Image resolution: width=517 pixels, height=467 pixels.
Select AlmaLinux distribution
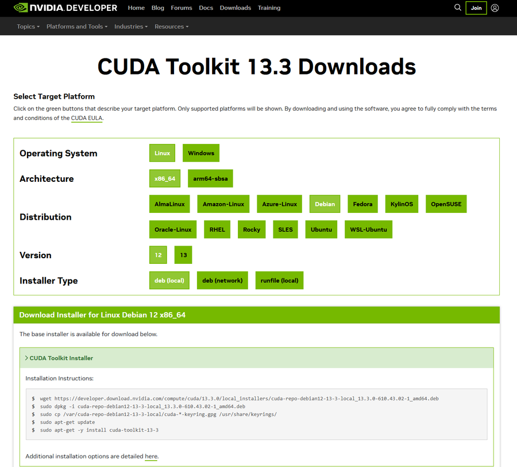[x=169, y=204]
